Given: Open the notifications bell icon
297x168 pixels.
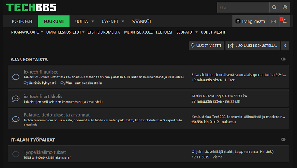Looking at the screenshot, I should point(285,21).
